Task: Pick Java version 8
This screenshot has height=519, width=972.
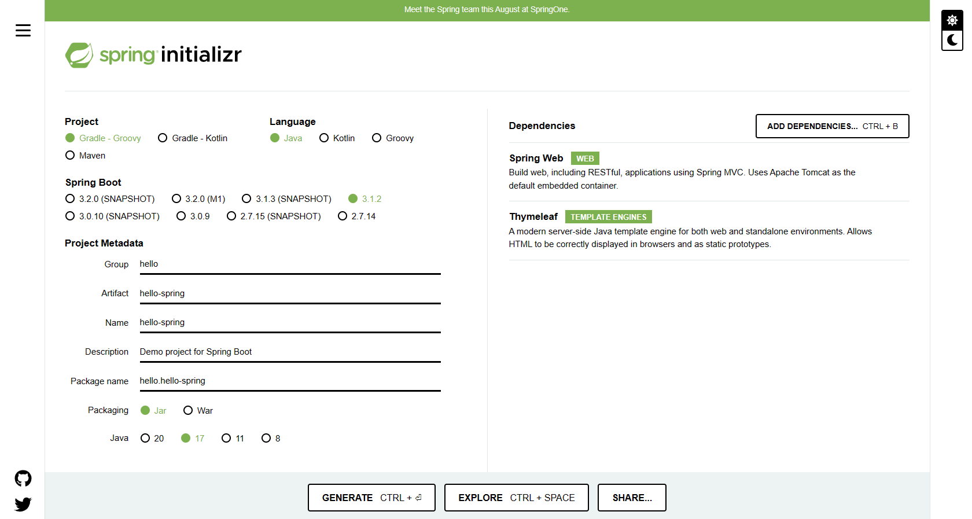Action: (x=271, y=438)
